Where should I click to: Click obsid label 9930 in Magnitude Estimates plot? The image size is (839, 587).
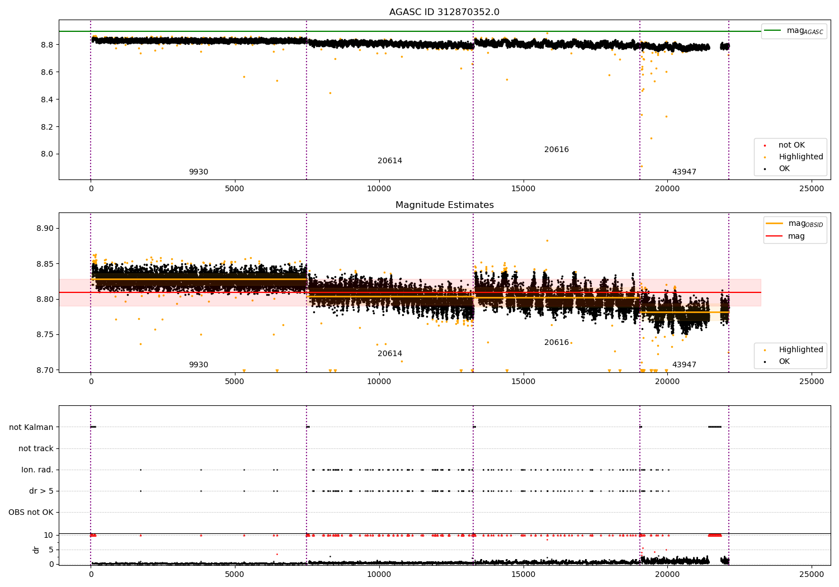(199, 365)
